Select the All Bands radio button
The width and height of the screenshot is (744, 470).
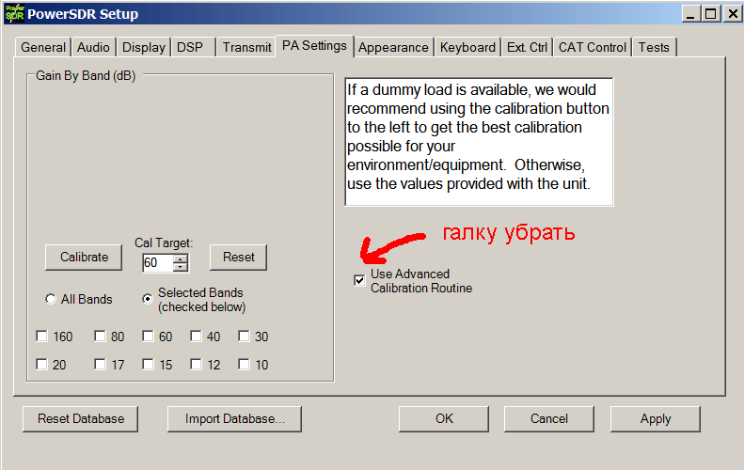pos(51,300)
